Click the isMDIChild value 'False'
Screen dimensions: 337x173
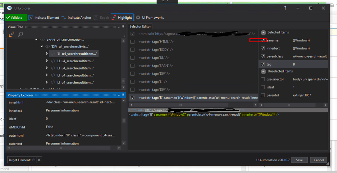[x=50, y=127]
